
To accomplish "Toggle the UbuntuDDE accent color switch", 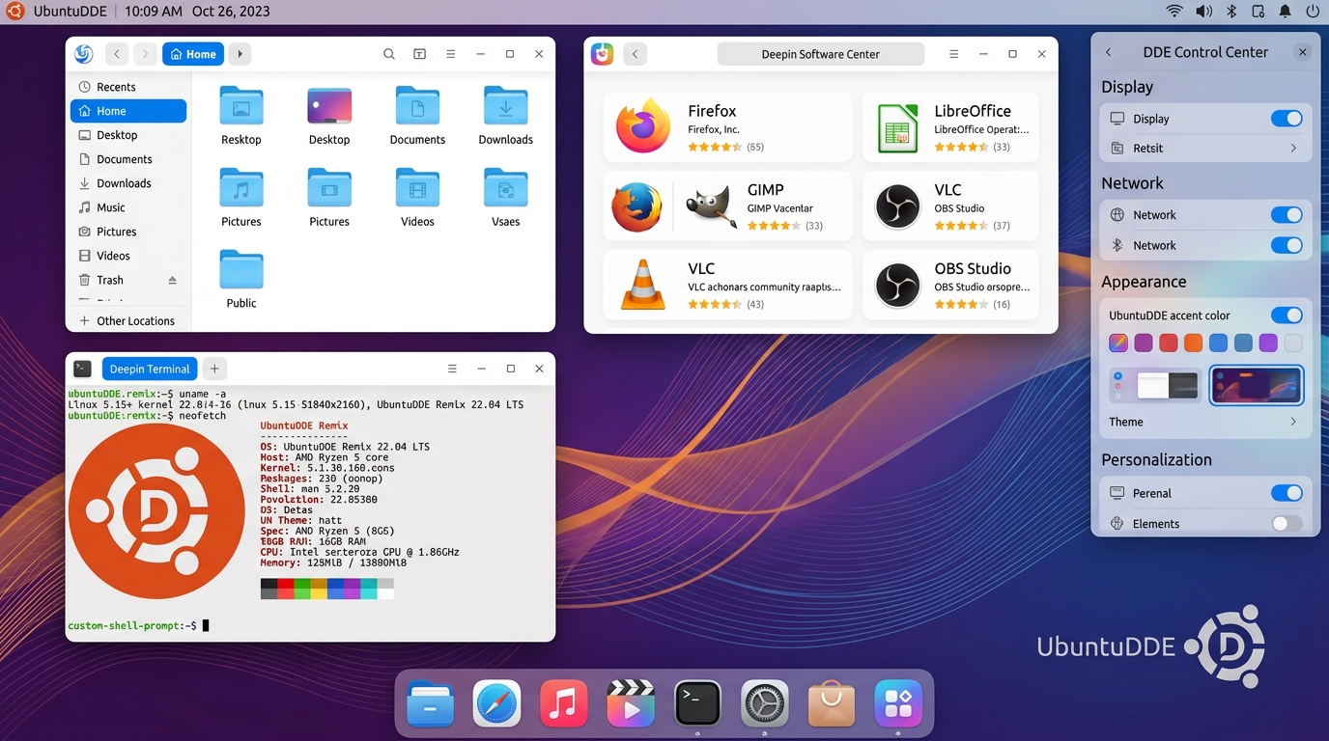I will point(1287,316).
